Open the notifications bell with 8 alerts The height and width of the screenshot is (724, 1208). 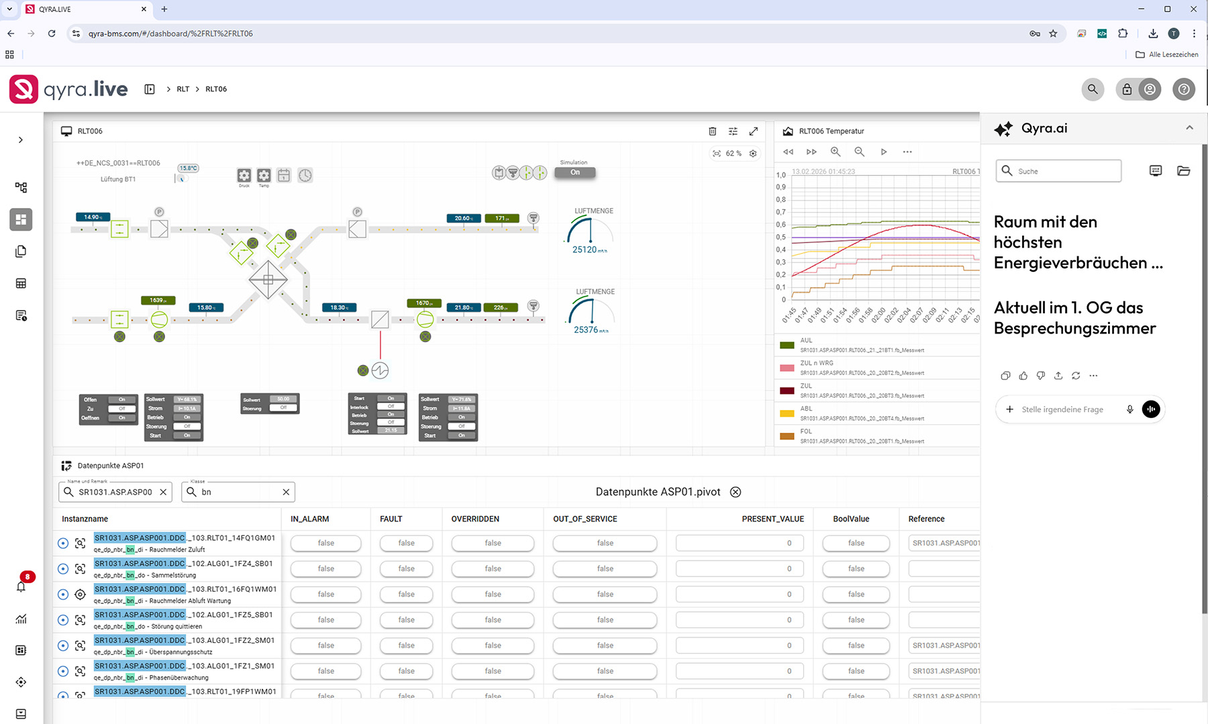pyautogui.click(x=21, y=586)
